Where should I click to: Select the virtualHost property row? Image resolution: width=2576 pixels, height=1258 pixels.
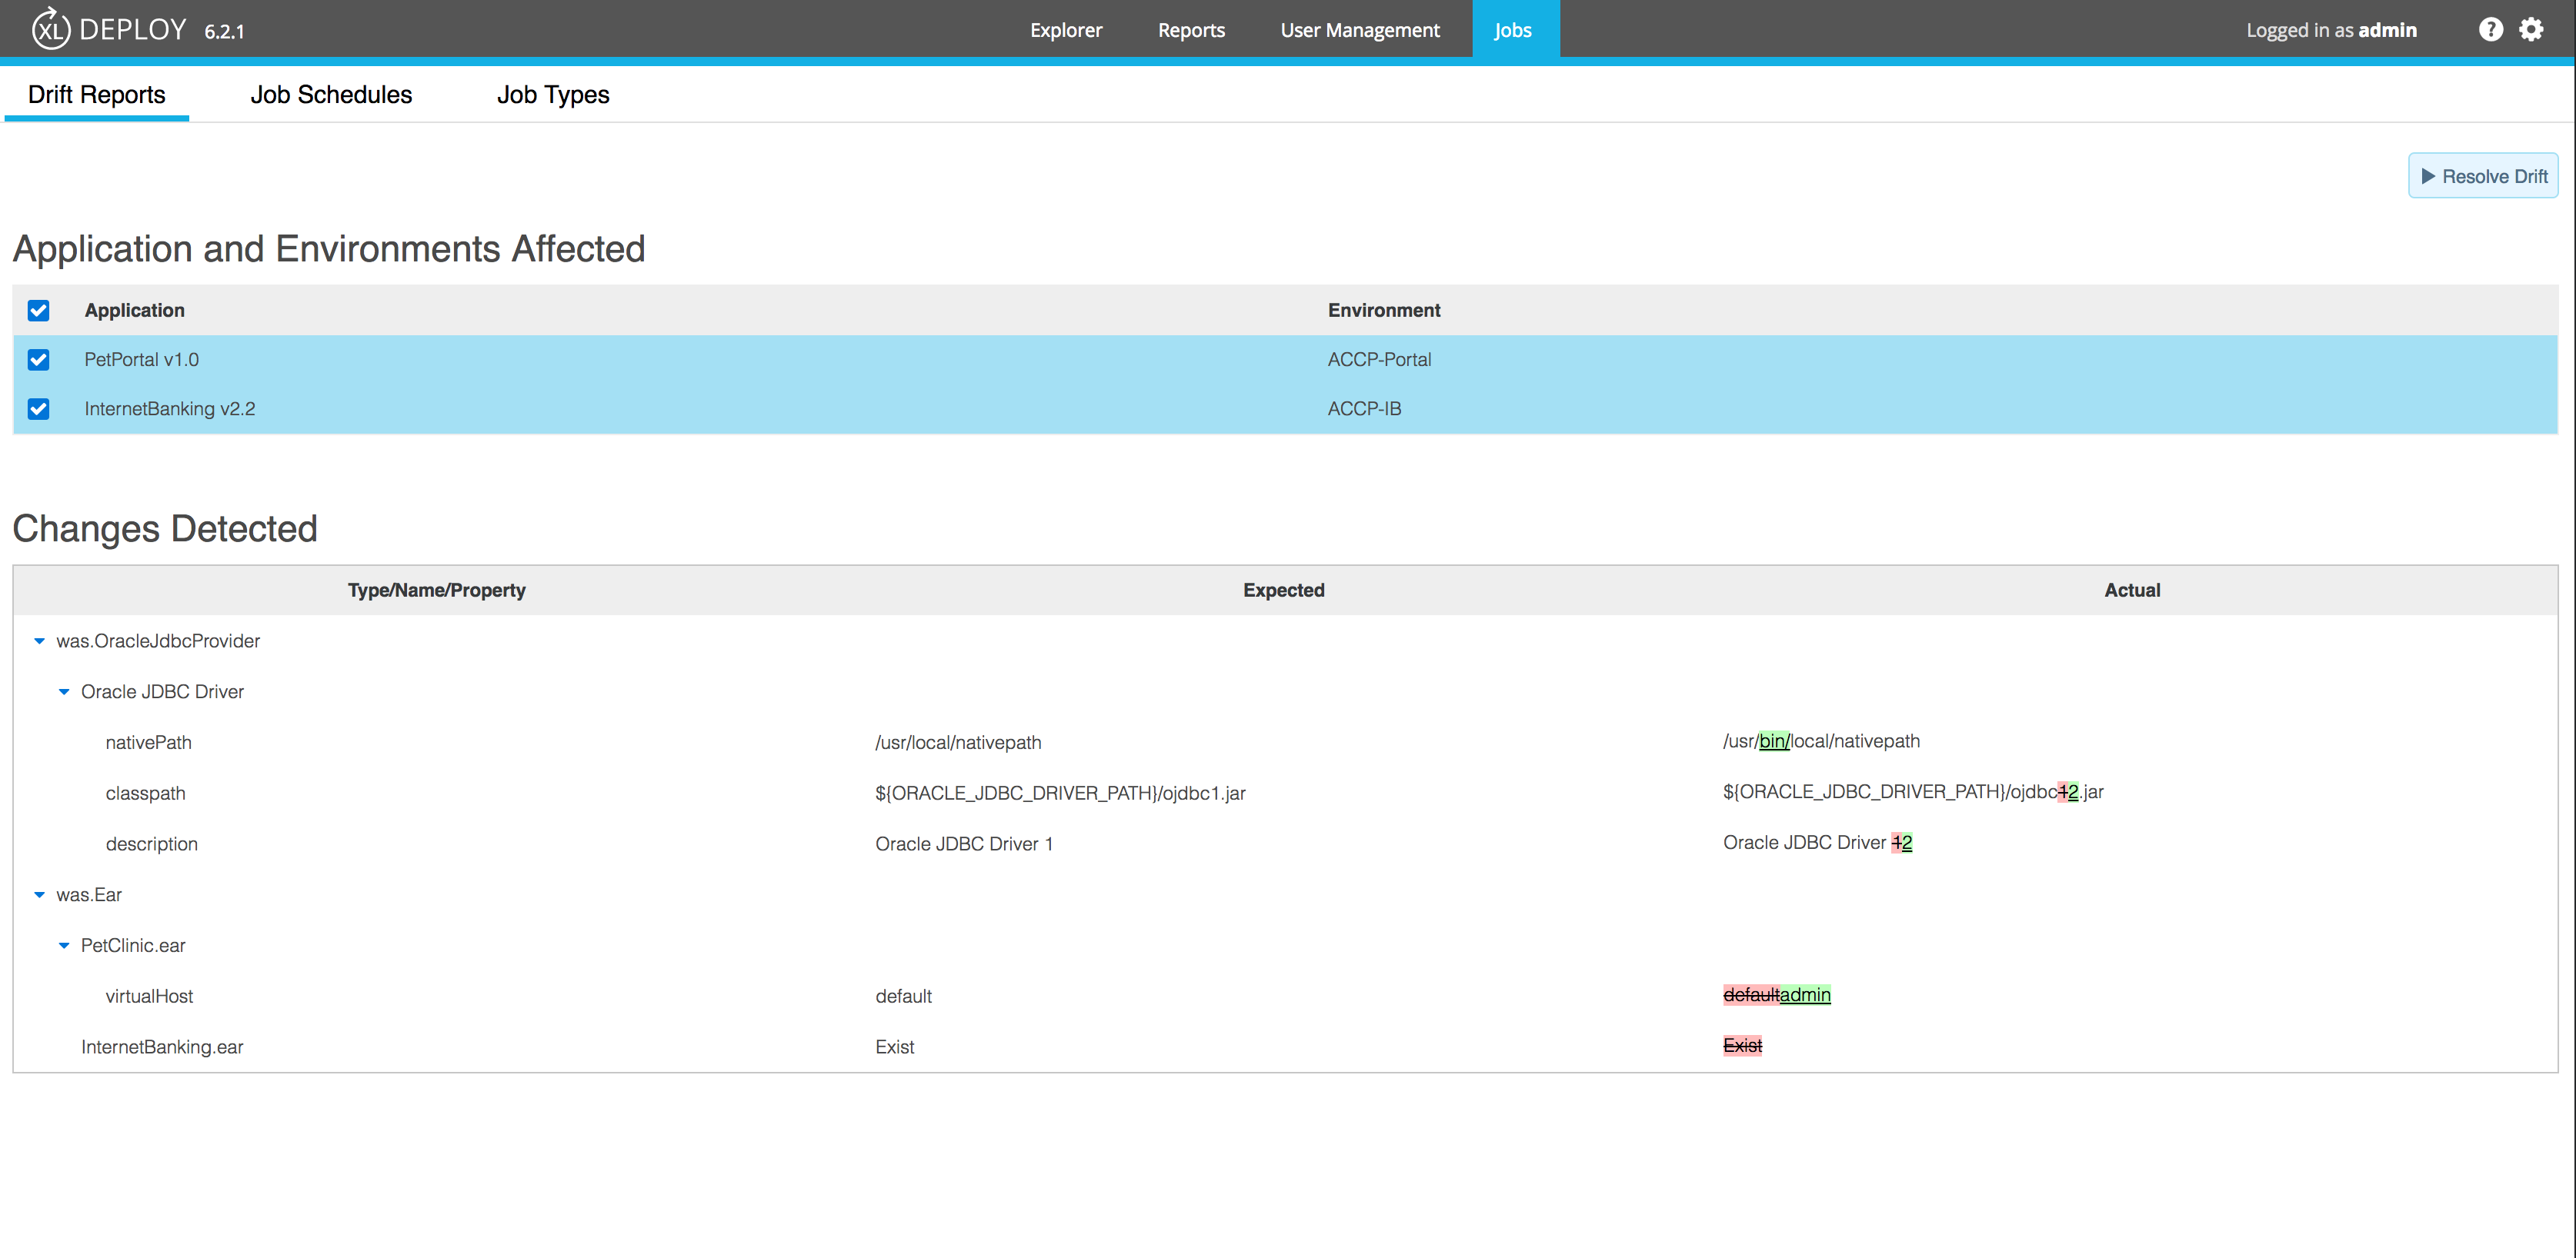(x=1285, y=997)
